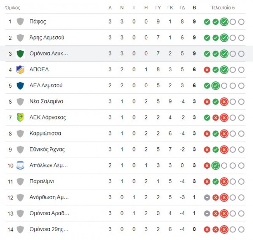Open the Εθνικός Άχνας team link
The width and height of the screenshot is (253, 240).
47,149
